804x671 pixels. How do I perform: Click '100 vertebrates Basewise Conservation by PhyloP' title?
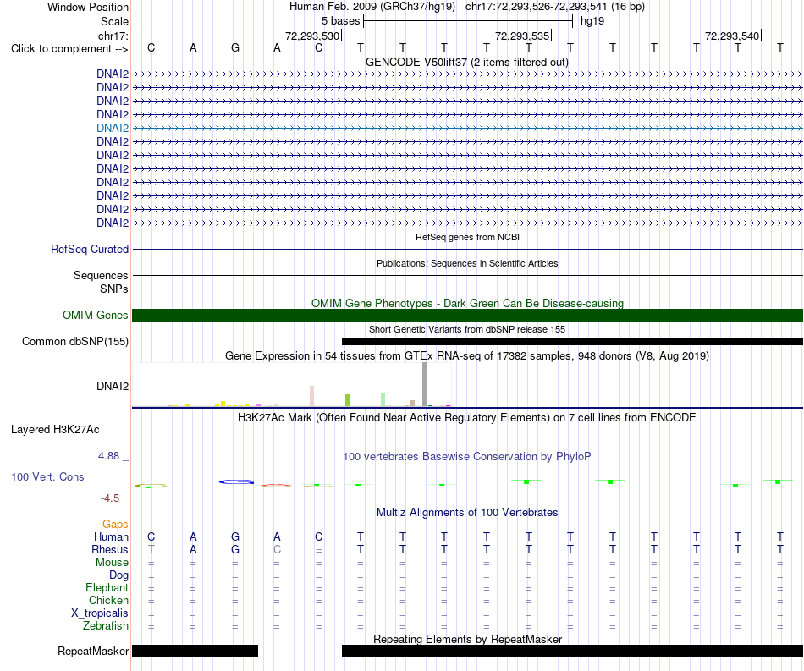point(466,456)
